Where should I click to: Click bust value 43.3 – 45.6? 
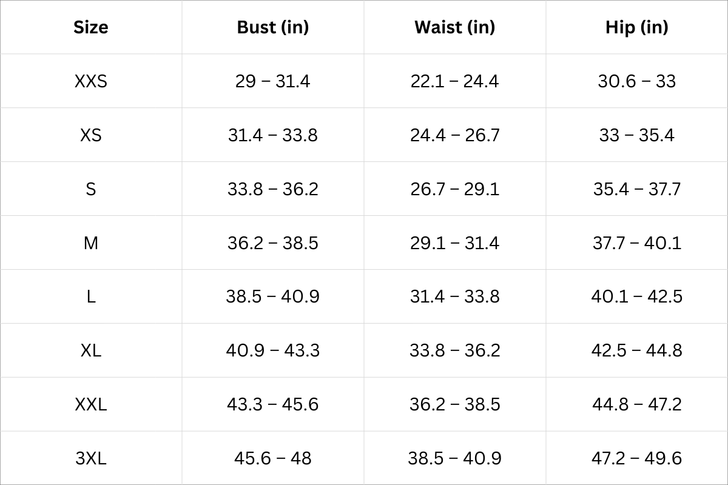pyautogui.click(x=273, y=404)
